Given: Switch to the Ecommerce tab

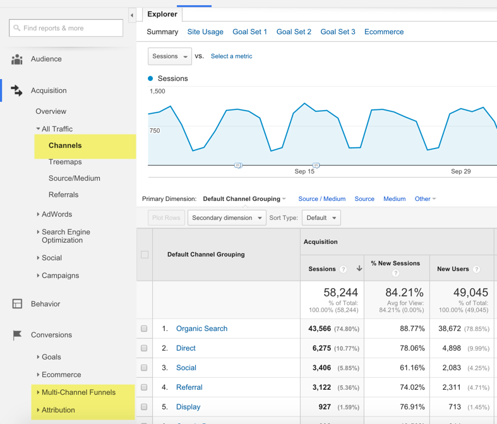Looking at the screenshot, I should [383, 32].
